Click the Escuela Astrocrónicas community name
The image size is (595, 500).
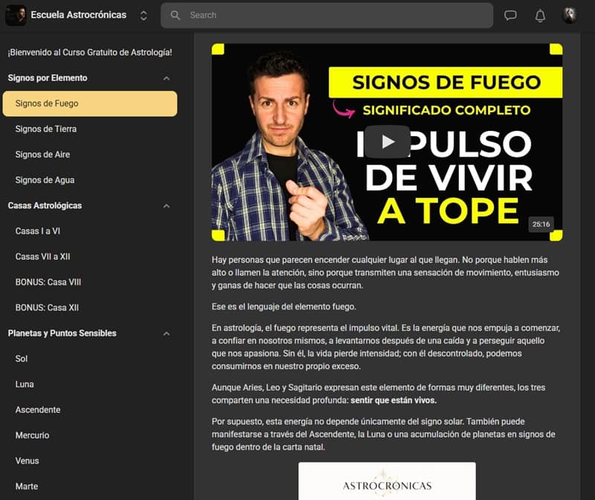pos(79,15)
